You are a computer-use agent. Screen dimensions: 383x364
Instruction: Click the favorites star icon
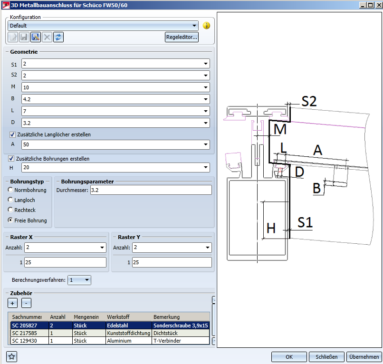[x=12, y=356]
